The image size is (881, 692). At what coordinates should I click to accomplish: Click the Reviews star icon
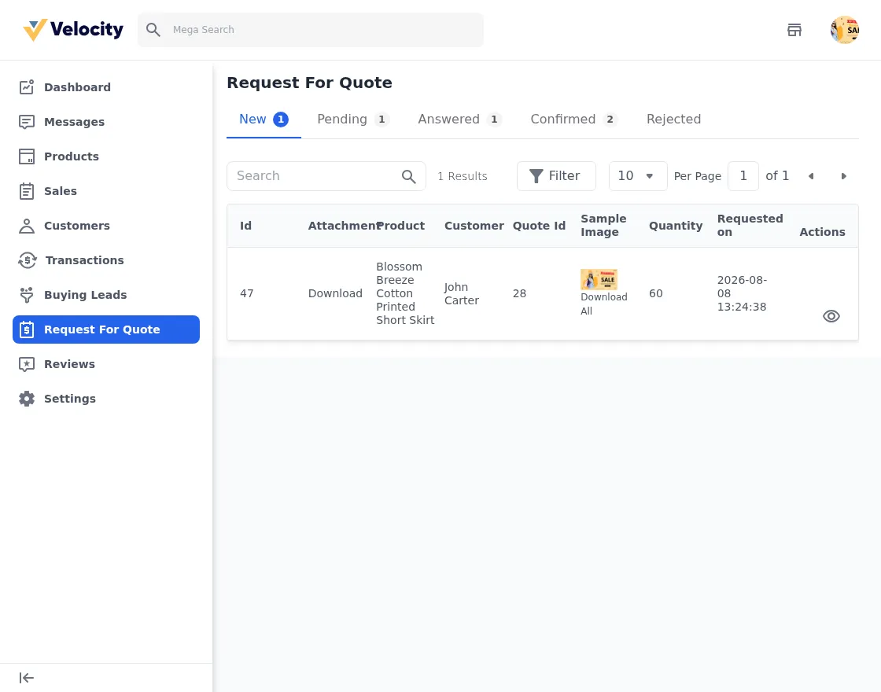click(27, 364)
